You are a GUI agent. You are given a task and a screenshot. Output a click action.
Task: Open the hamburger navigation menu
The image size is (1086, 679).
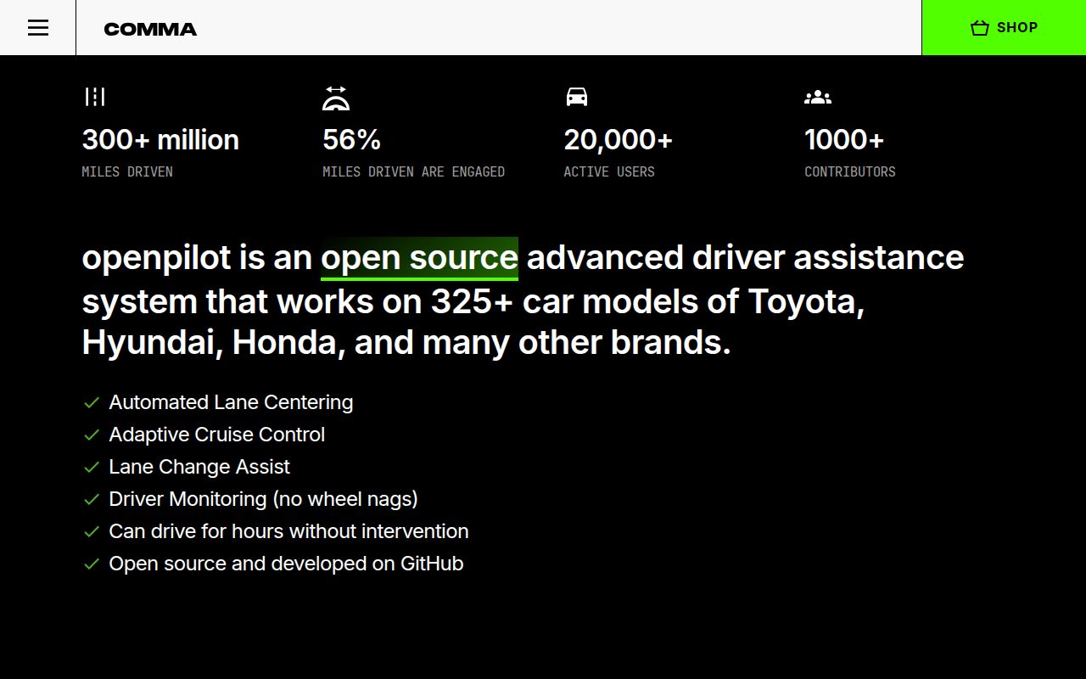(38, 28)
